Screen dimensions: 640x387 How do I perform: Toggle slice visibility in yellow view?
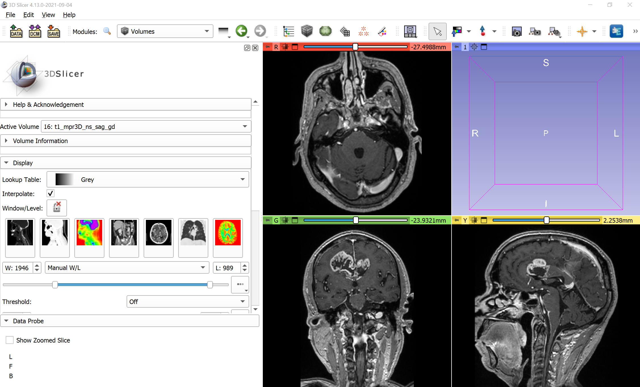[474, 220]
